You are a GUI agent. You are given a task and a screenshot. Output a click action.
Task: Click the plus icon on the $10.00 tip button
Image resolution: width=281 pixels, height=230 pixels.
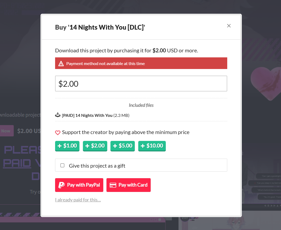coord(143,146)
